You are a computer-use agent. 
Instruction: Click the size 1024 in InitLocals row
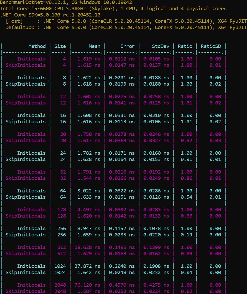click(60, 266)
